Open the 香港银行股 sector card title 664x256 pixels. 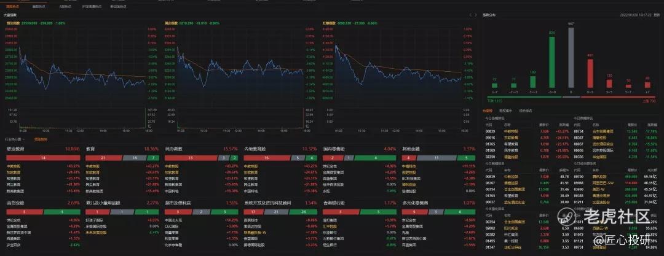(x=334, y=203)
